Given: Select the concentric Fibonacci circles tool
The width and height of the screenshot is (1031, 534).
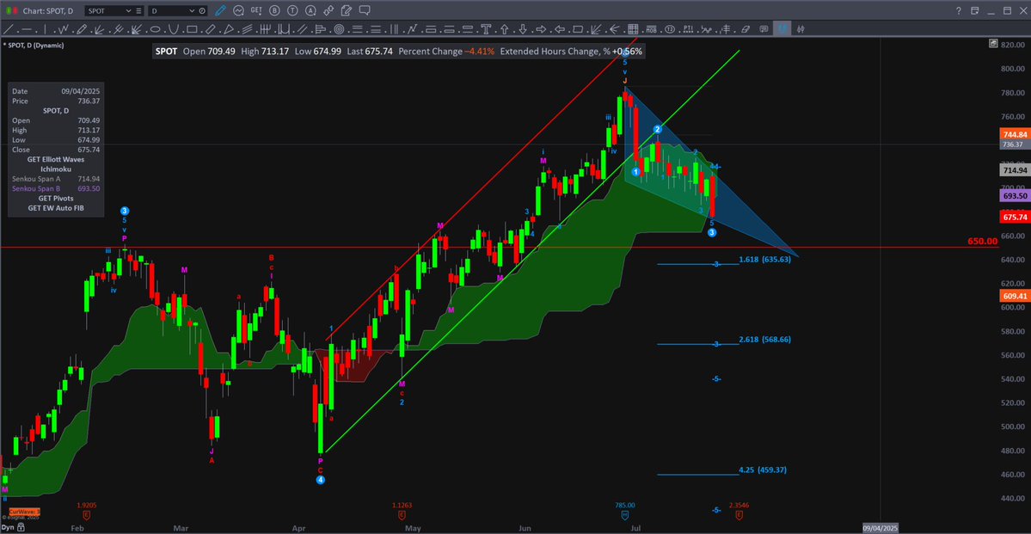Looking at the screenshot, I should (340, 29).
